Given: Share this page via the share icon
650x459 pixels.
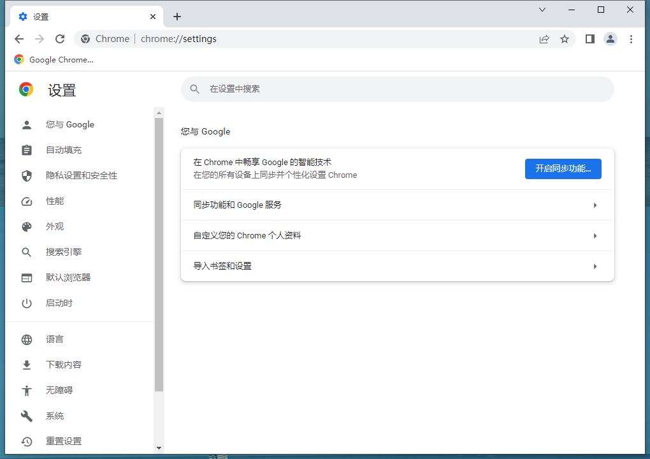Looking at the screenshot, I should pyautogui.click(x=544, y=39).
